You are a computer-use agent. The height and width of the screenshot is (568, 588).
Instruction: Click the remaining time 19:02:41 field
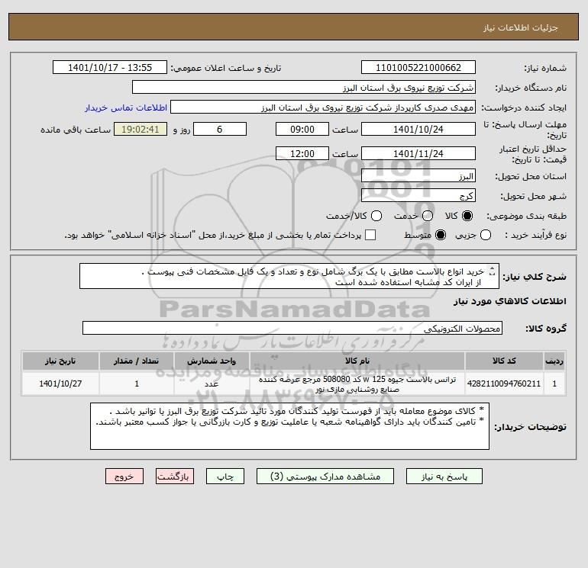[141, 129]
